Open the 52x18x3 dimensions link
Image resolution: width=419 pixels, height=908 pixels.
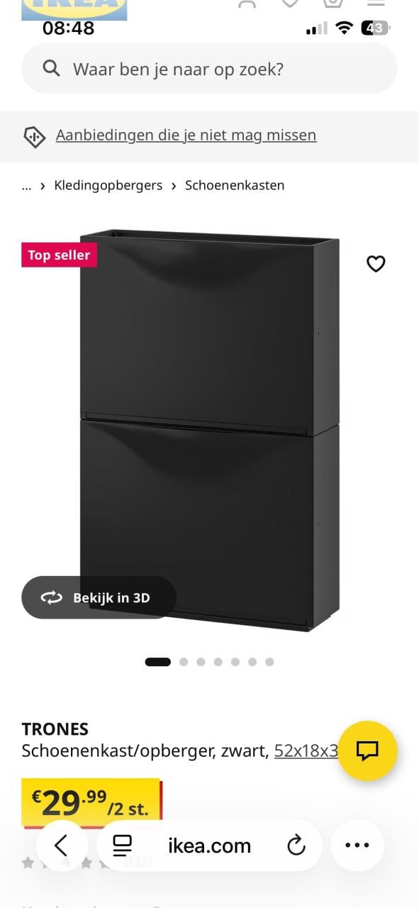[x=306, y=751]
